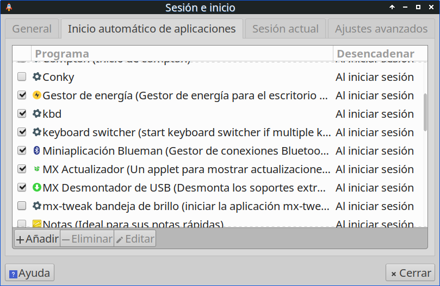Click the kbd gear icon
The image size is (440, 286).
37,114
